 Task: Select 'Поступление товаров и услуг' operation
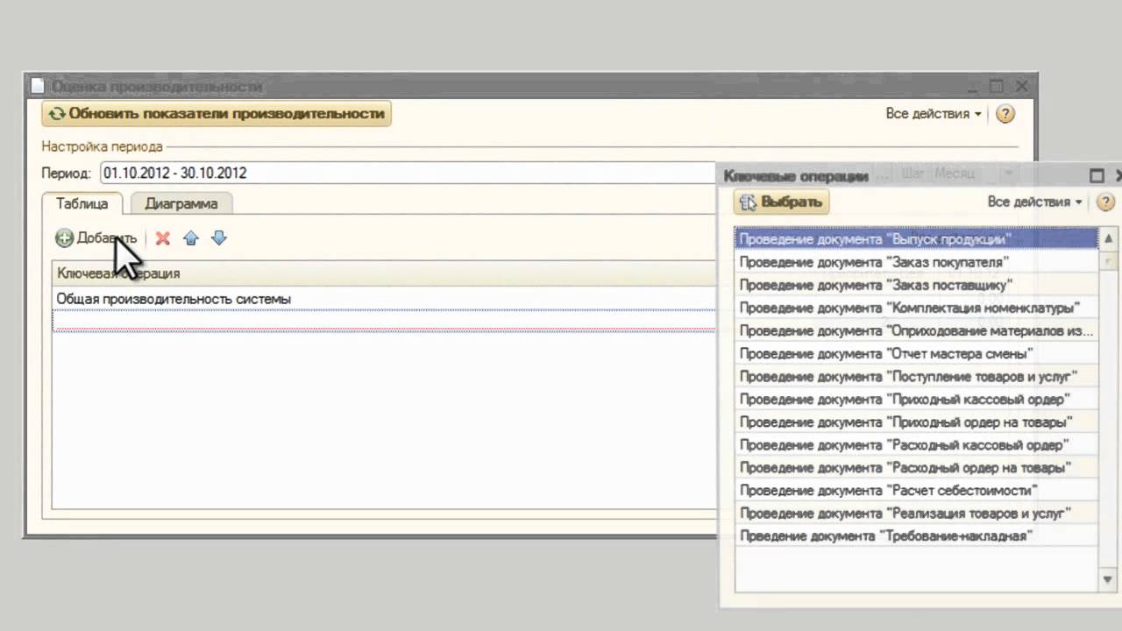pyautogui.click(x=916, y=376)
